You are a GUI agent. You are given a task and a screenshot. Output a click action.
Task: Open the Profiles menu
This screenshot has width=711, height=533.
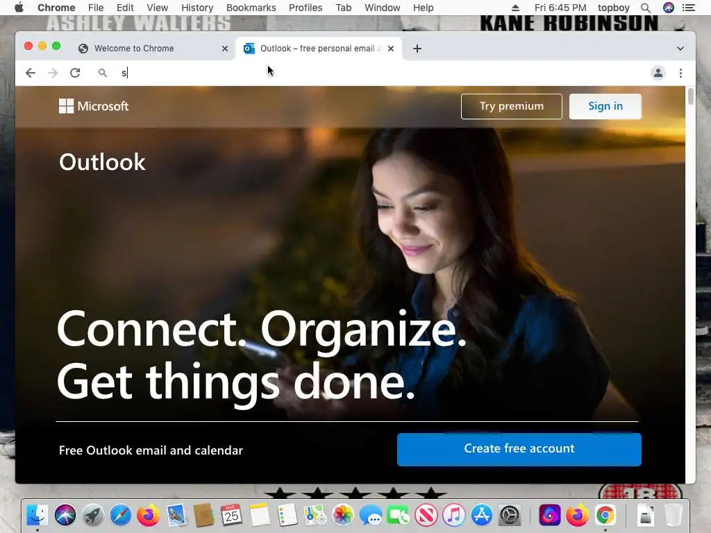pos(306,8)
